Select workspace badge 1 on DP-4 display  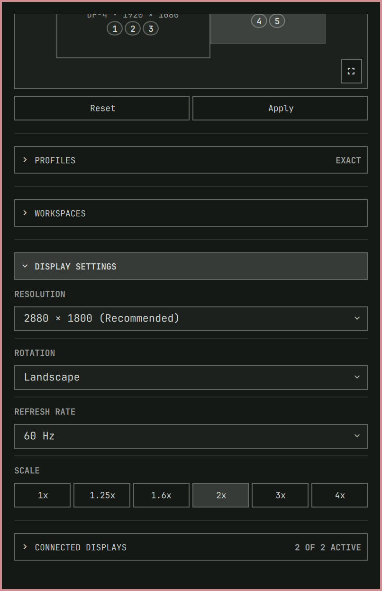pyautogui.click(x=115, y=28)
